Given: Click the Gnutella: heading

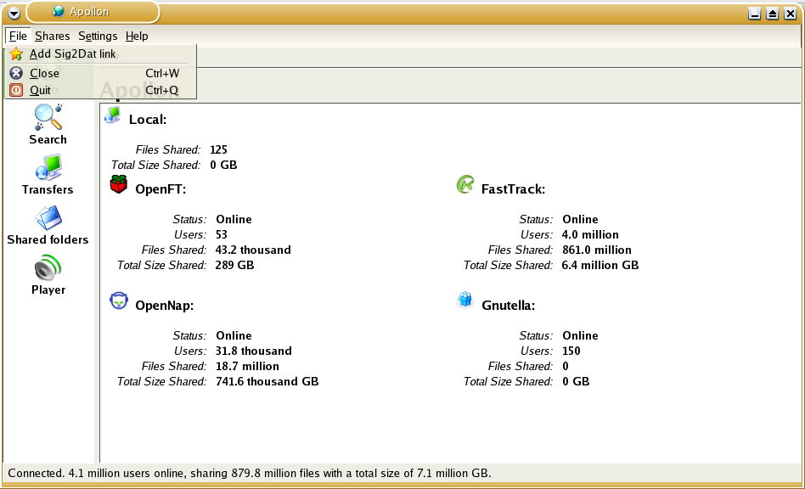Looking at the screenshot, I should click(509, 306).
